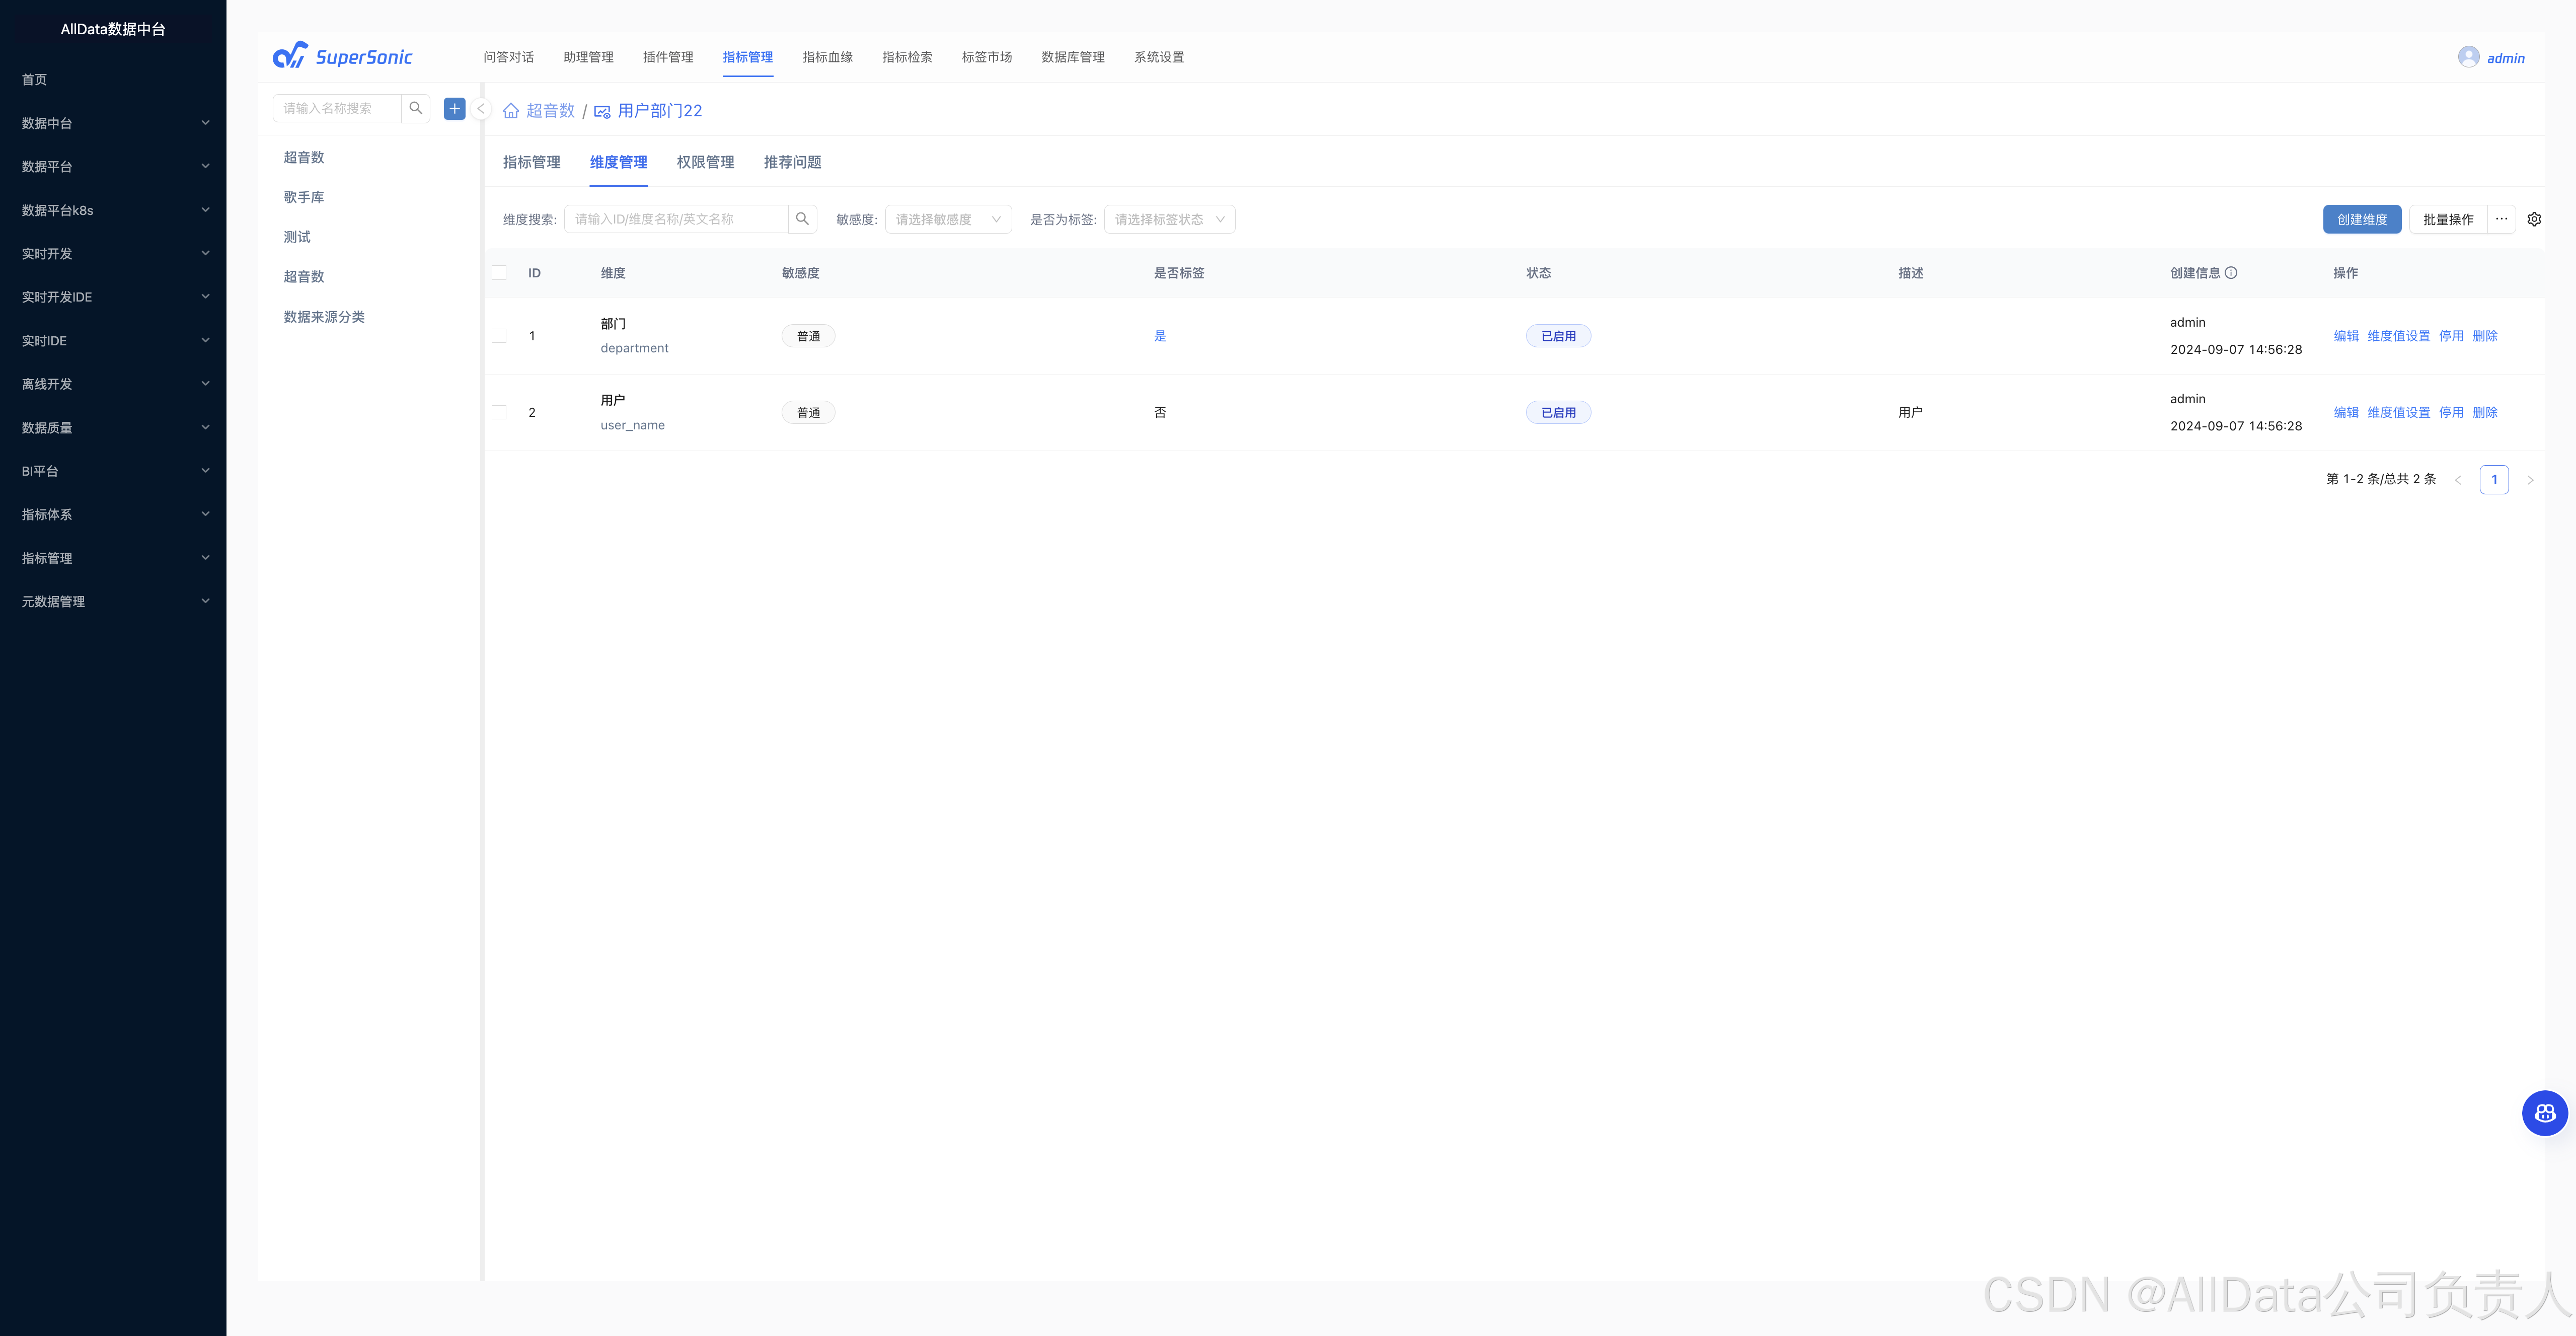Screen dimensions: 2576x1336
Task: Click the 创建维度 button
Action: point(2361,219)
